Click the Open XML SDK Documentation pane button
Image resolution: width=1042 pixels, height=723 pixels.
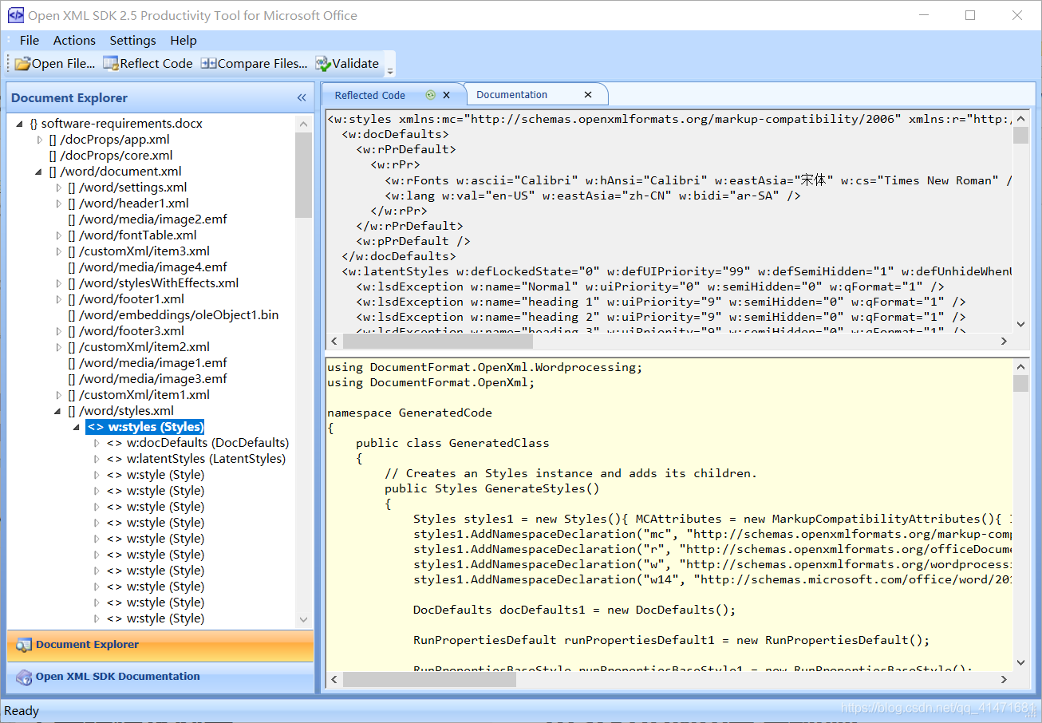pyautogui.click(x=160, y=678)
